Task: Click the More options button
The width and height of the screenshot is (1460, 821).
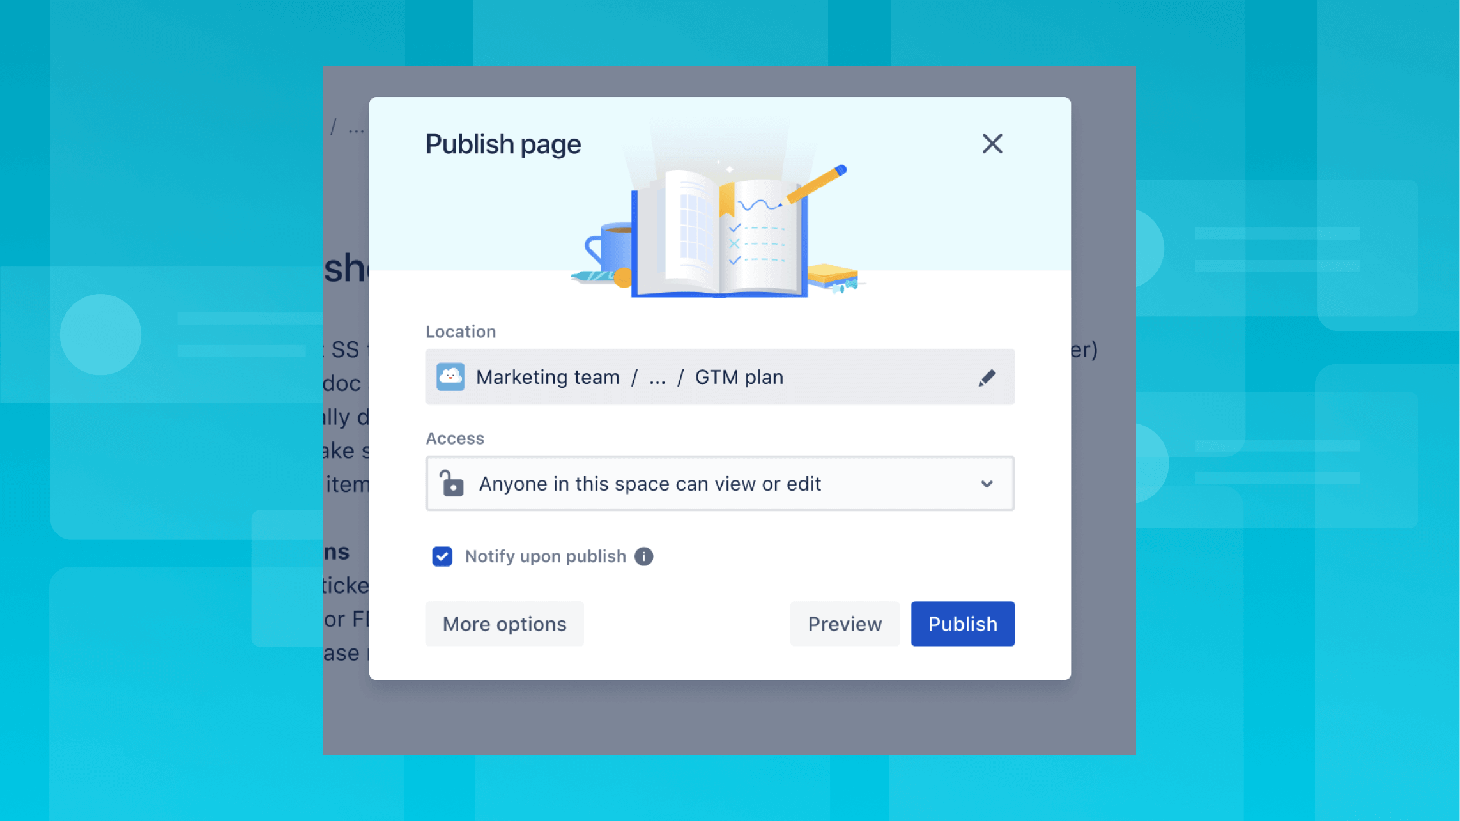Action: click(504, 624)
